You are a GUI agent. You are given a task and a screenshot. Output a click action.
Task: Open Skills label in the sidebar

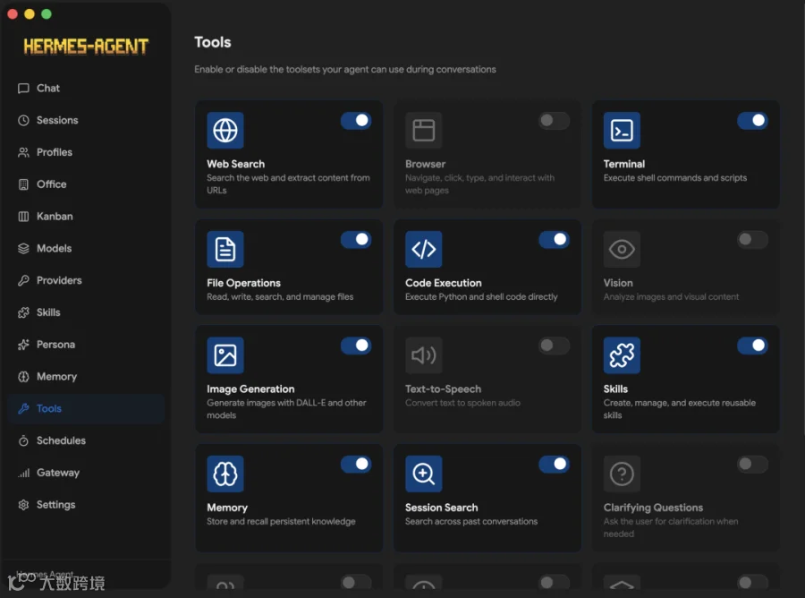48,312
